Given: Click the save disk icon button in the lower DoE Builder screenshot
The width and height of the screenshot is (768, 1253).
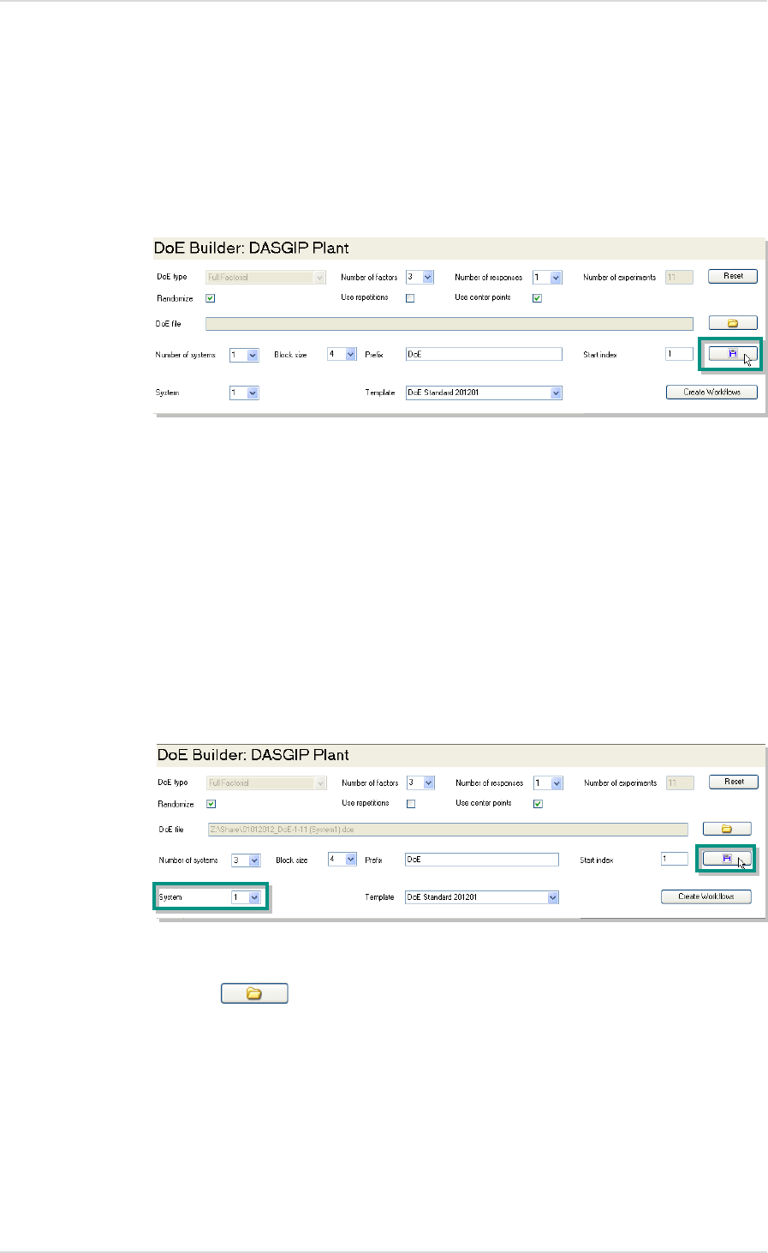Looking at the screenshot, I should pos(727,859).
